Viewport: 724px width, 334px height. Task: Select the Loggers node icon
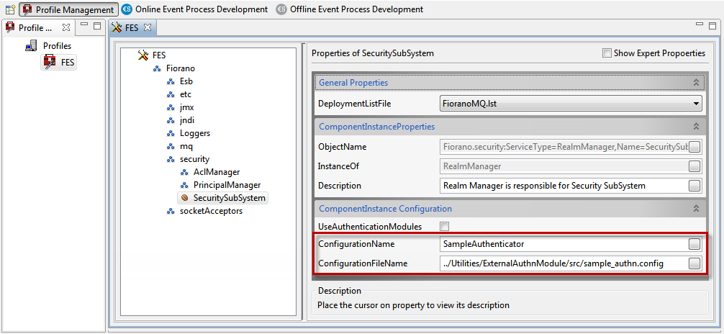click(x=171, y=133)
